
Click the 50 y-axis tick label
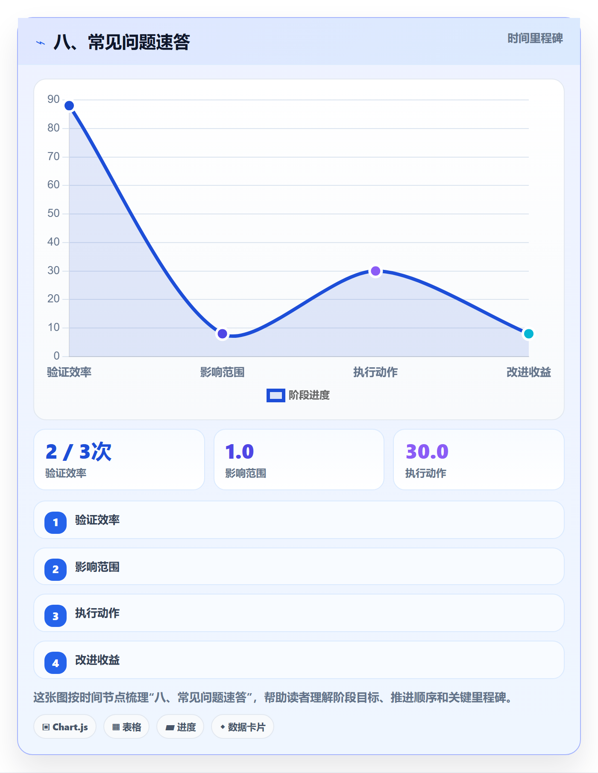click(53, 213)
